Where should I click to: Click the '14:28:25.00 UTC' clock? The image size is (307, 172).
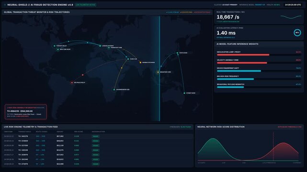(x=293, y=5)
